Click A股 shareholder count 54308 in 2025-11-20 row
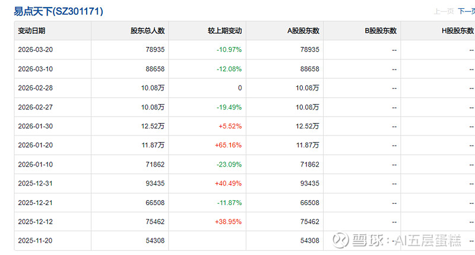The height and width of the screenshot is (255, 475). click(x=310, y=241)
